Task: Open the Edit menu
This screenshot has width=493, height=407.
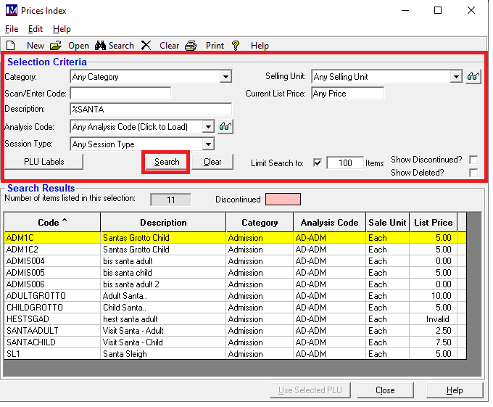Action: pyautogui.click(x=36, y=29)
